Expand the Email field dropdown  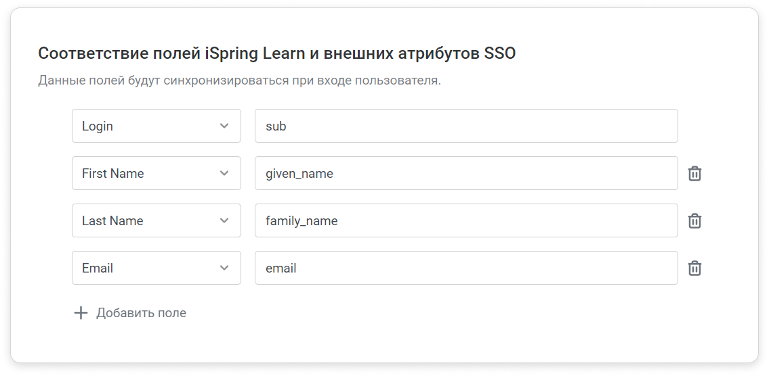(x=157, y=268)
